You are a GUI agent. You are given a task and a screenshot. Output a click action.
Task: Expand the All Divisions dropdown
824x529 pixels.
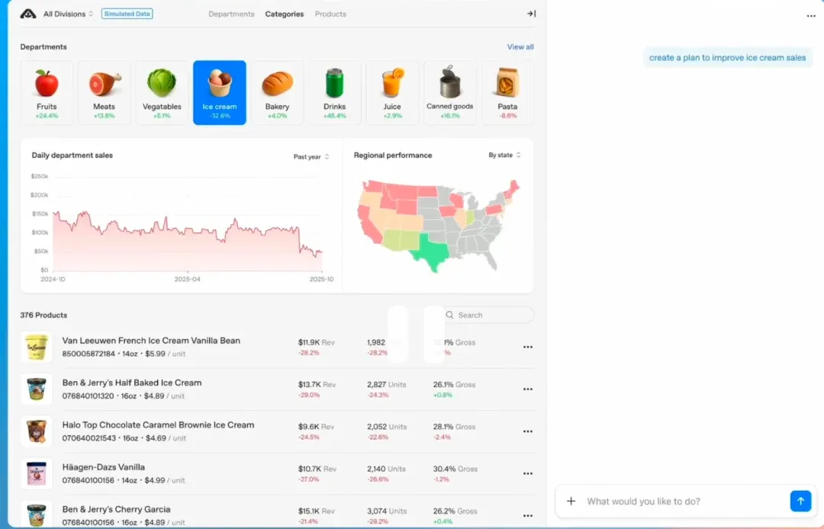click(68, 14)
